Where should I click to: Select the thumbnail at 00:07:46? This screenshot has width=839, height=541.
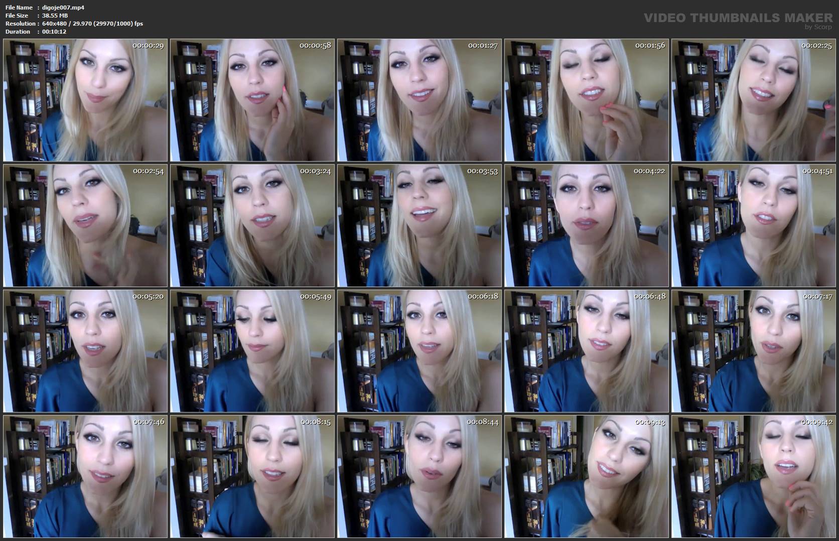pos(85,477)
